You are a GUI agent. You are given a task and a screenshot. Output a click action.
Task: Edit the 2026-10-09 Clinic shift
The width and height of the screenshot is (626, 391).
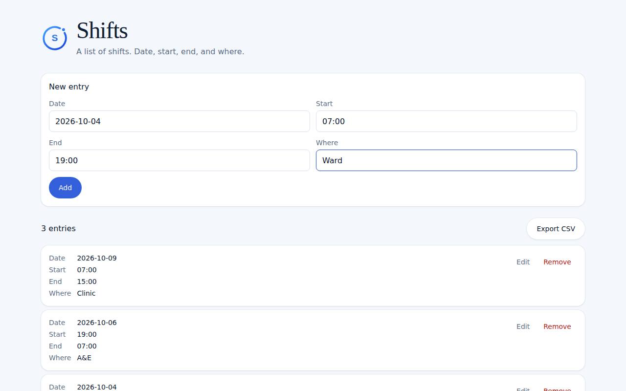pyautogui.click(x=523, y=262)
